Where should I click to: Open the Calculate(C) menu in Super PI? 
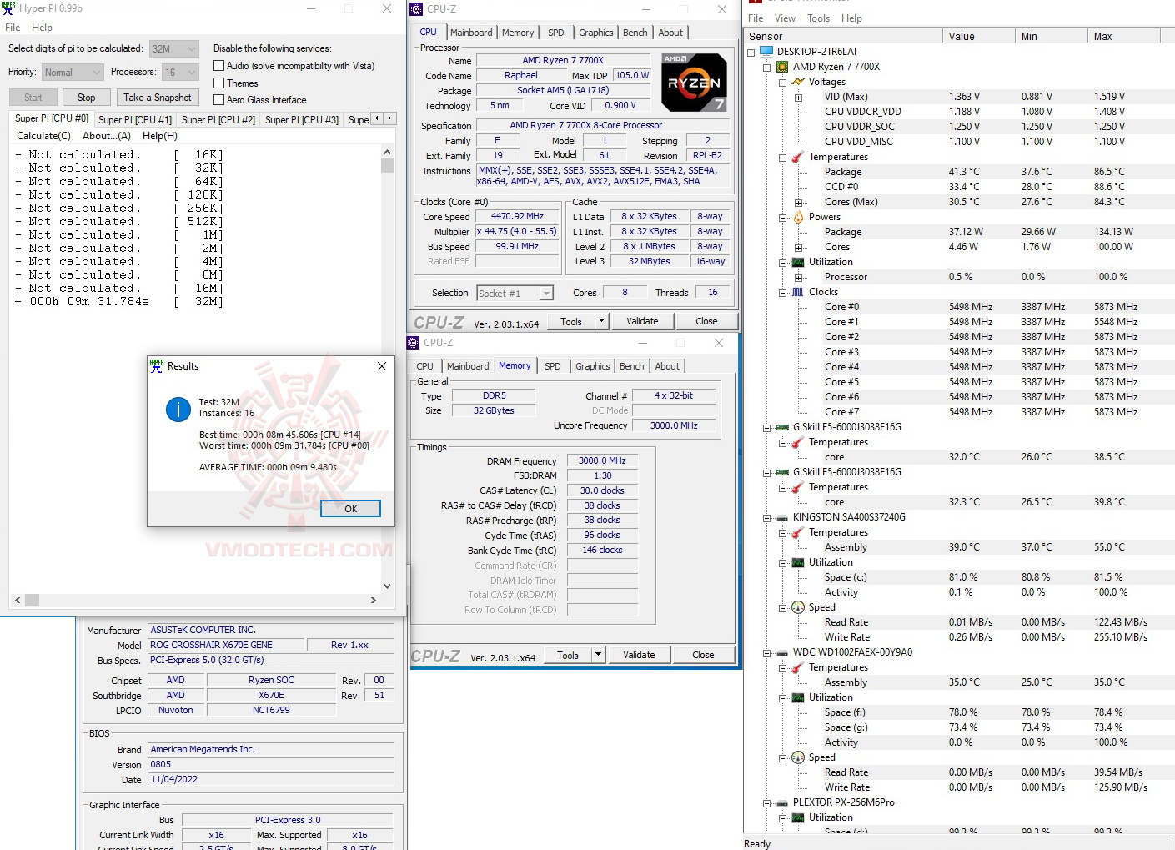pyautogui.click(x=44, y=136)
